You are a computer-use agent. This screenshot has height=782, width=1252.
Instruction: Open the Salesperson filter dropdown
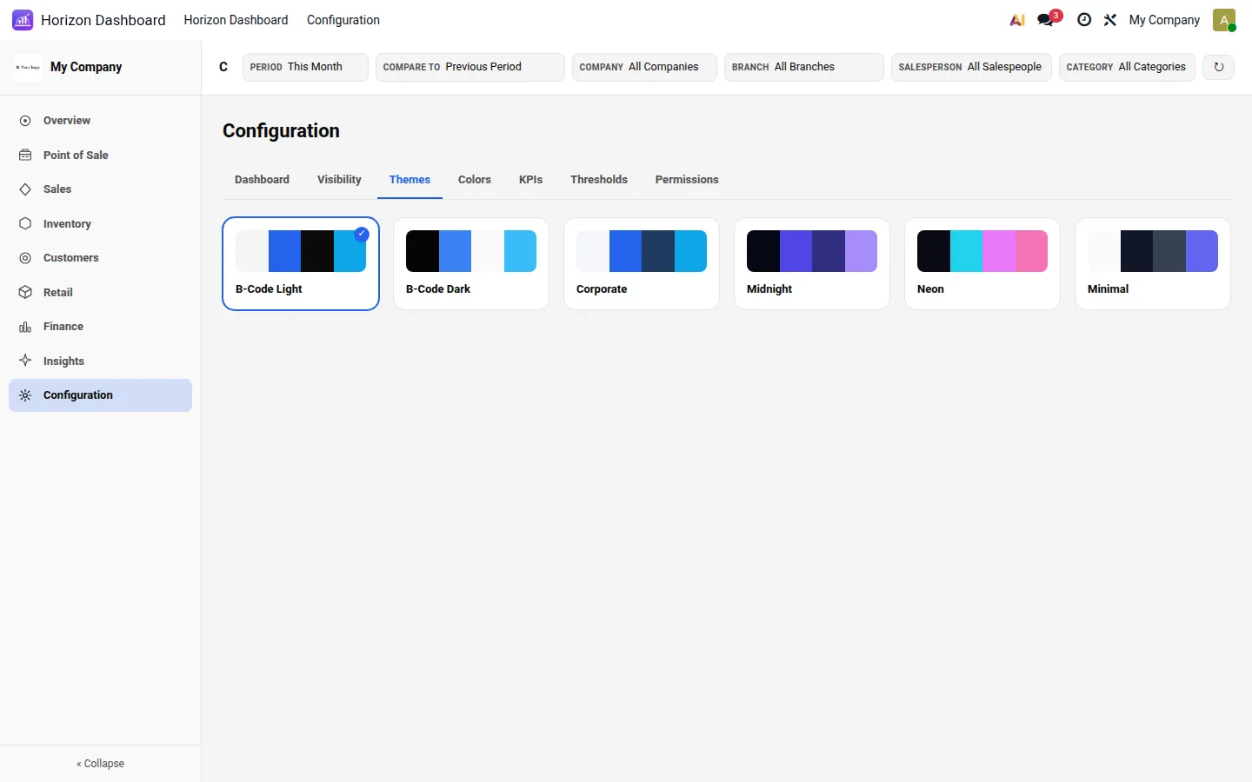pos(971,67)
